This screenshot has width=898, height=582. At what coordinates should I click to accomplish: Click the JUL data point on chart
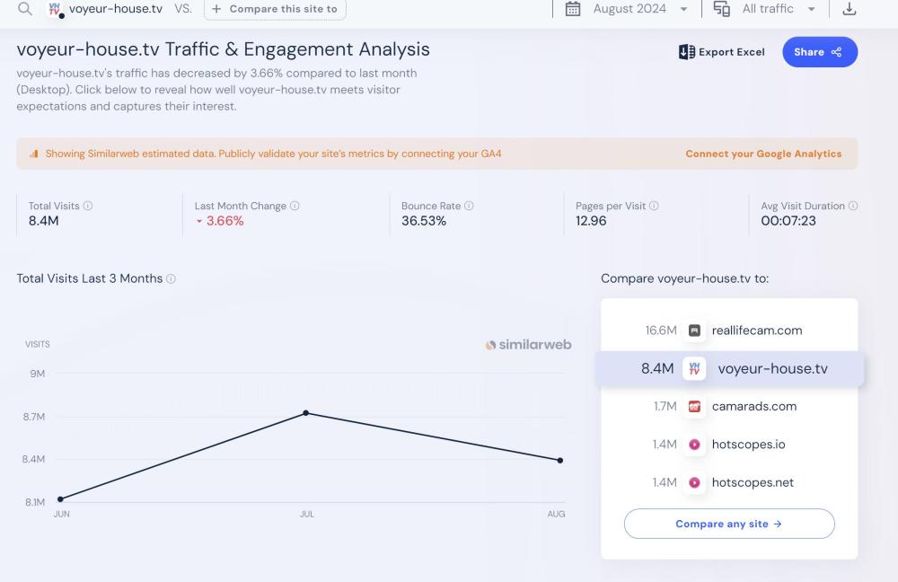(306, 413)
